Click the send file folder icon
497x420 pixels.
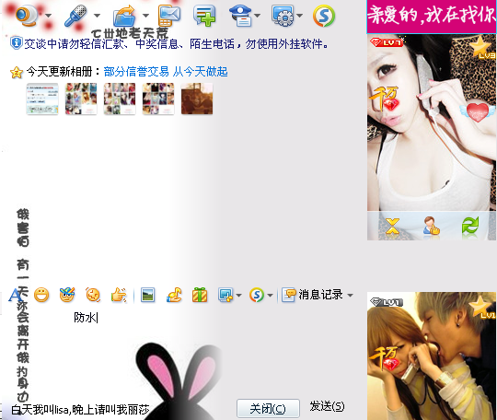pyautogui.click(x=124, y=16)
